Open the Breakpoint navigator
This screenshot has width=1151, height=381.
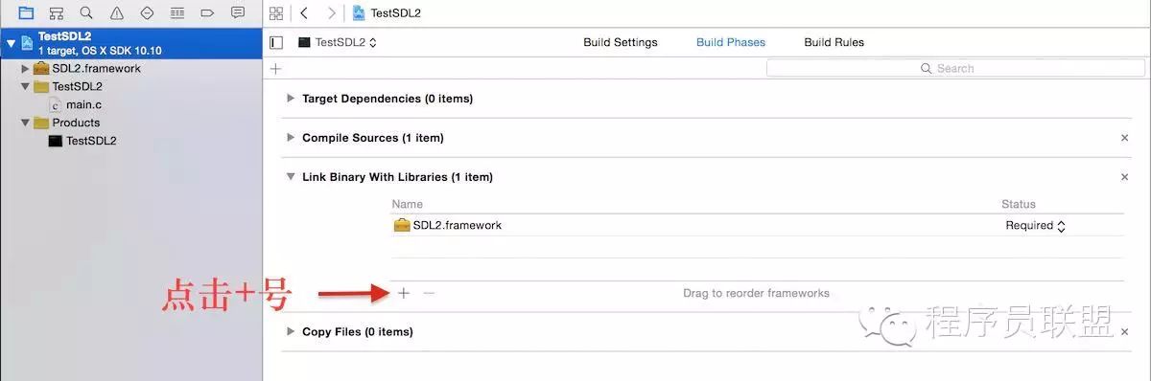207,12
